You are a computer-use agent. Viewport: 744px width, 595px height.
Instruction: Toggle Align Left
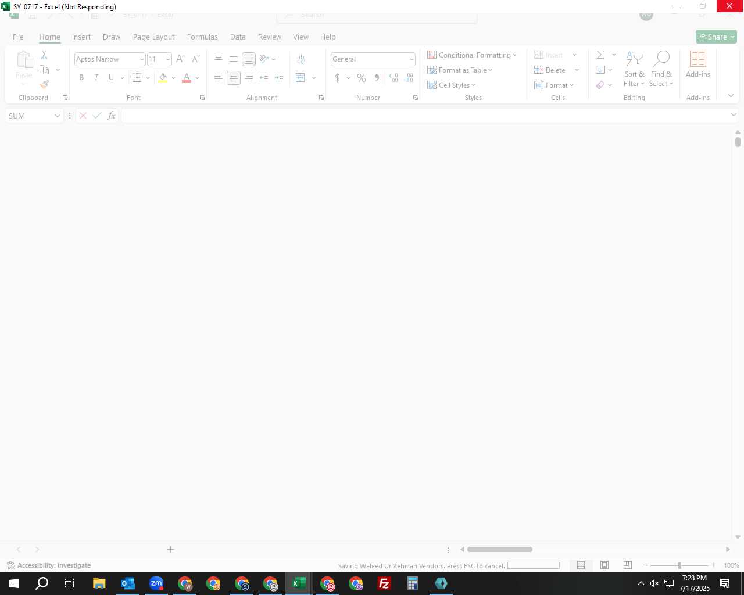[x=219, y=78]
